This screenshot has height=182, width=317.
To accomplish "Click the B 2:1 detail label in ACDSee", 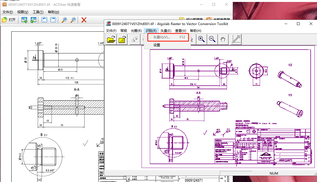I will point(44,135).
